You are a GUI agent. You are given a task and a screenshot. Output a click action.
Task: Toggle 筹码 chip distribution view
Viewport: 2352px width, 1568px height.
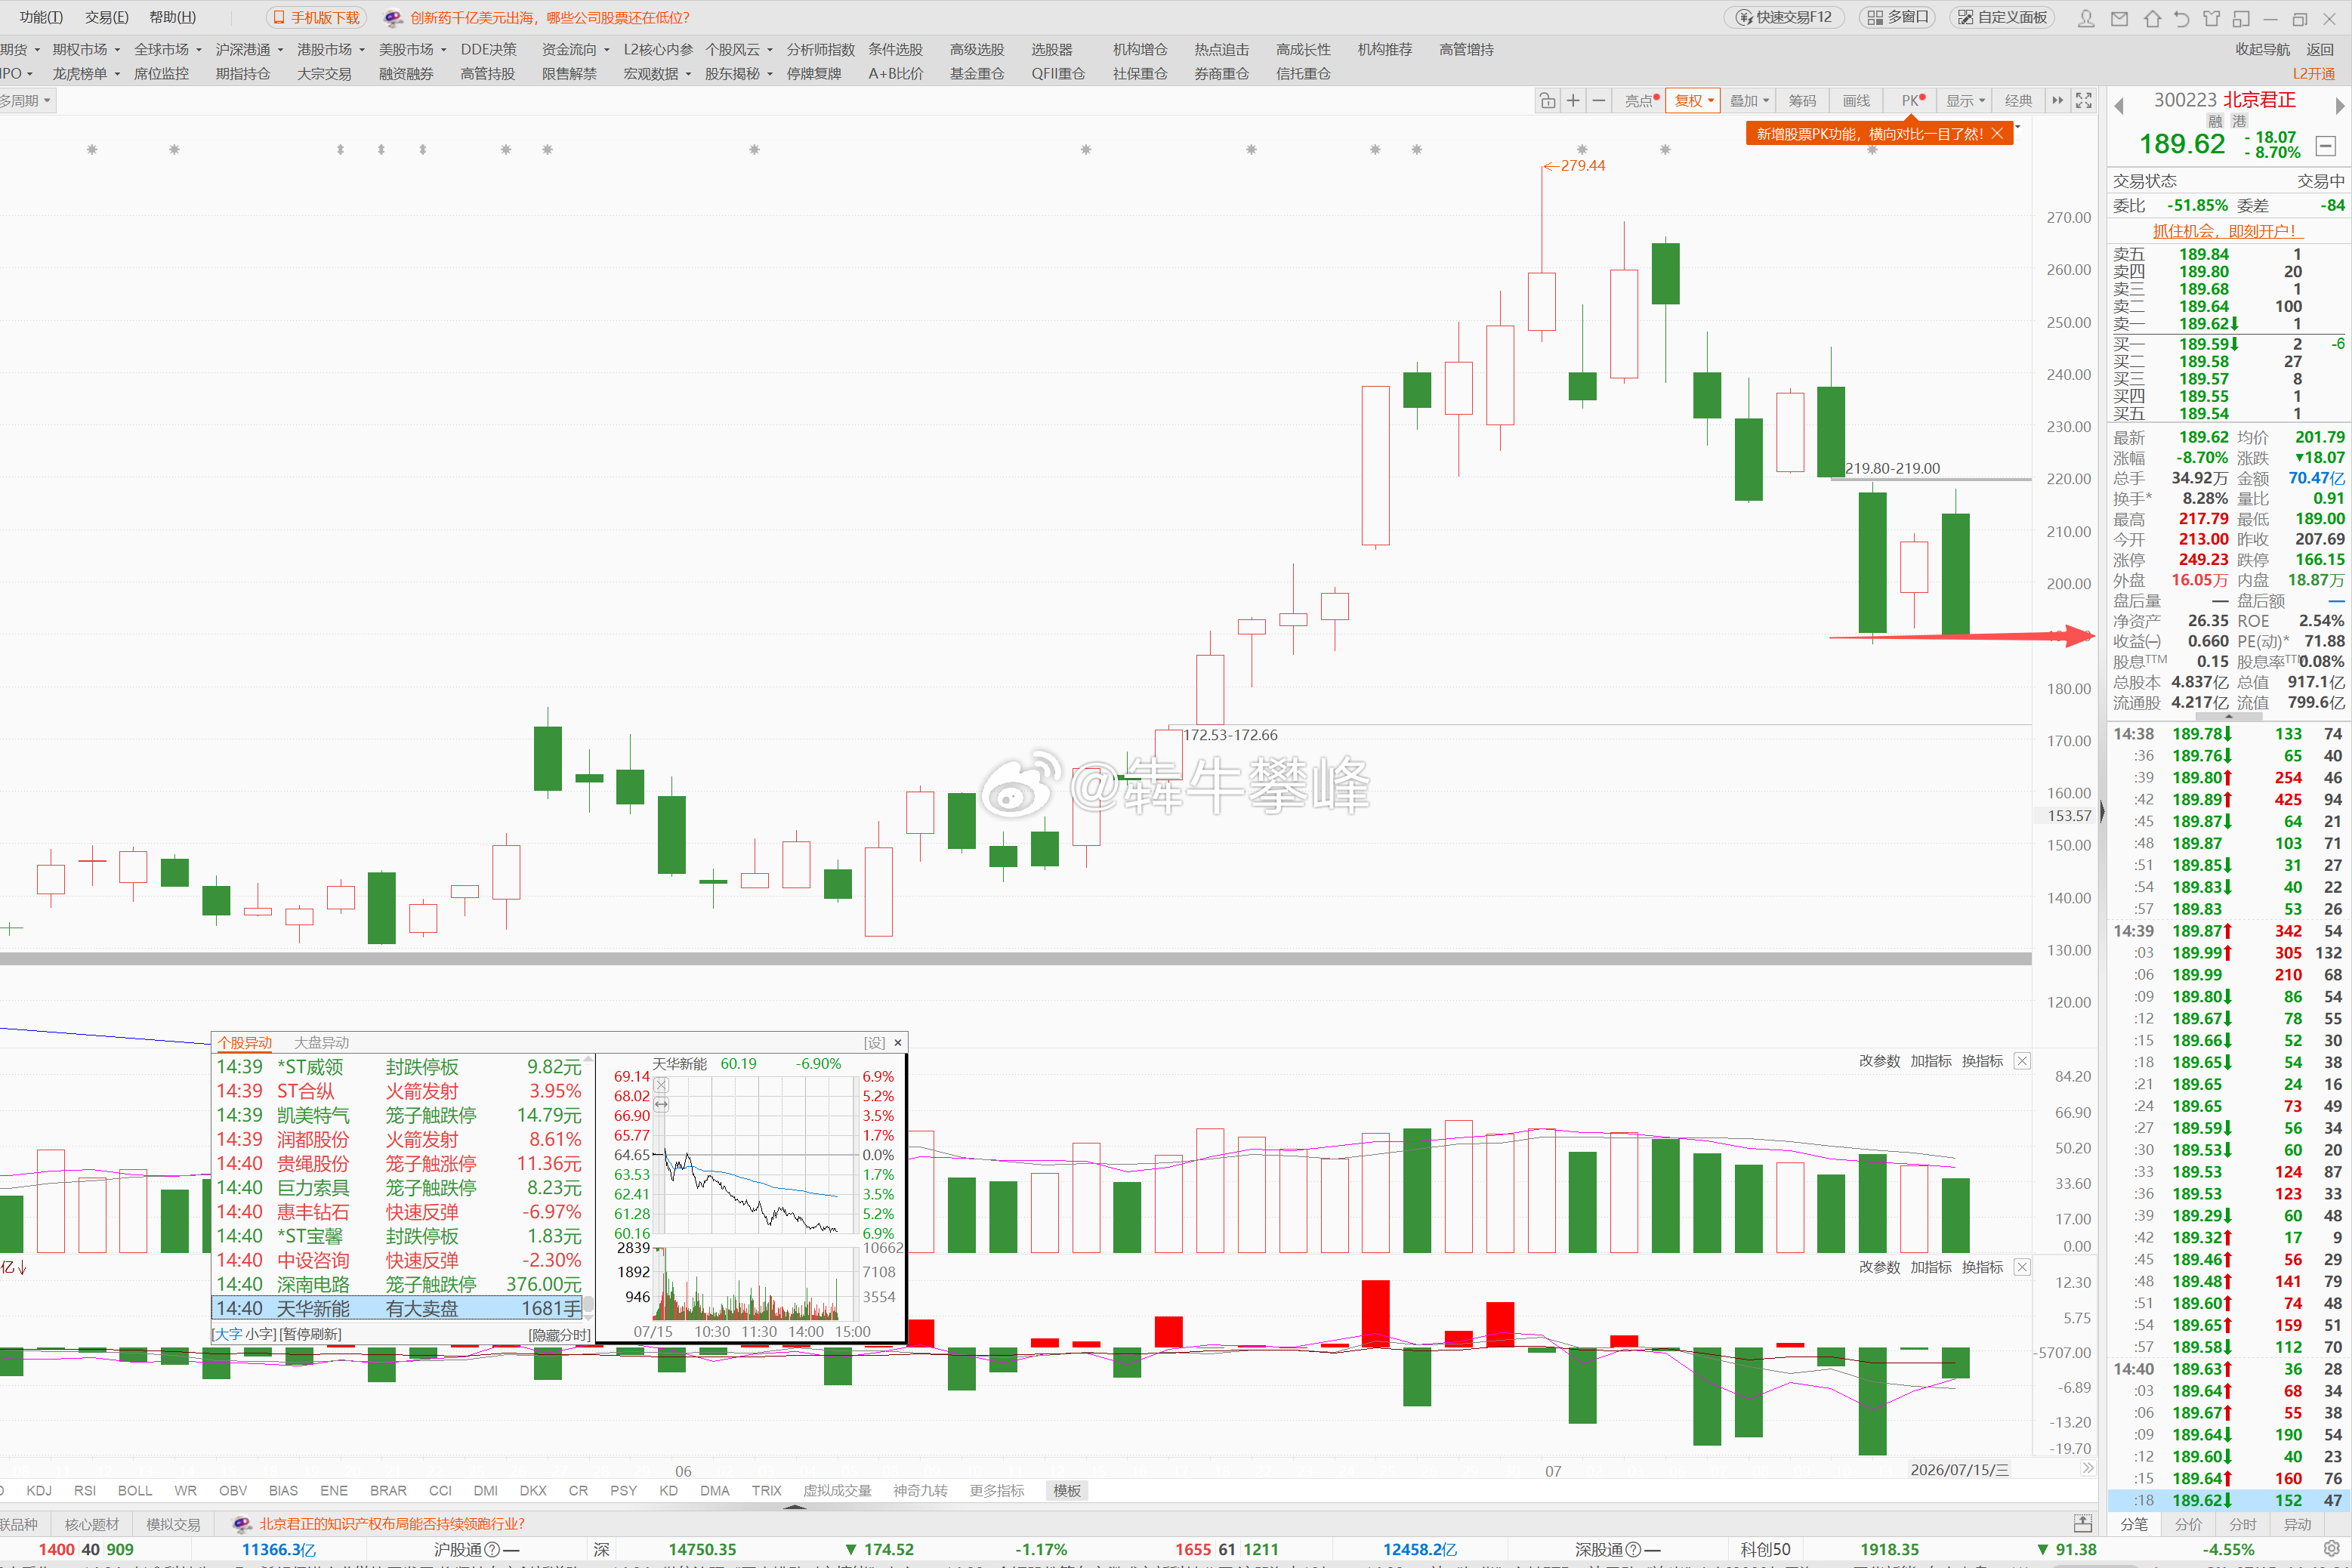click(x=1802, y=101)
